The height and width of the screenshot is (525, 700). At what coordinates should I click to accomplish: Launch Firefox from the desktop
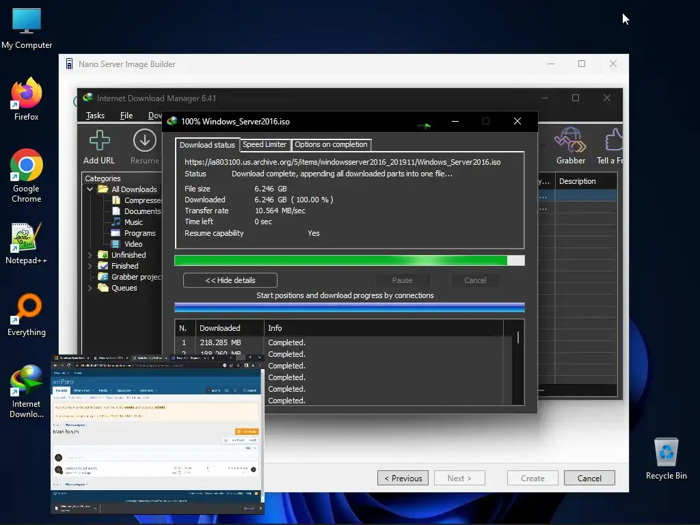tap(27, 99)
